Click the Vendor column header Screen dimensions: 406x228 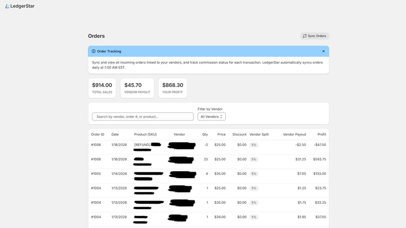pos(179,134)
